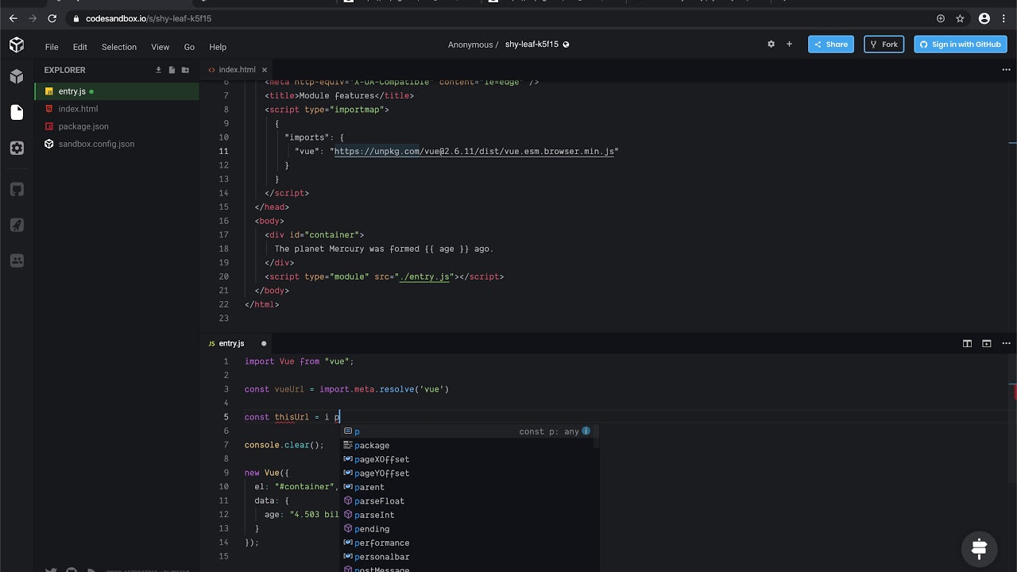Image resolution: width=1017 pixels, height=572 pixels.
Task: Click the new file icon in Explorer
Action: point(172,70)
